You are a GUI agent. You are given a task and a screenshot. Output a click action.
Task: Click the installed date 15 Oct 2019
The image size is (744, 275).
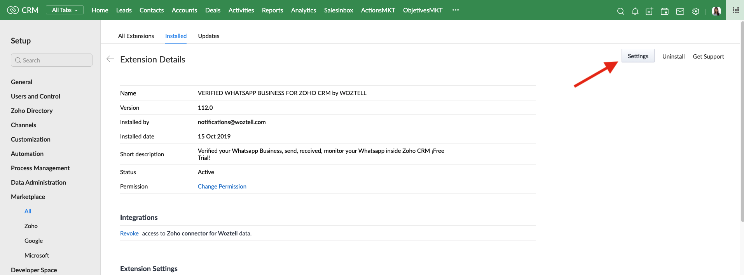214,136
